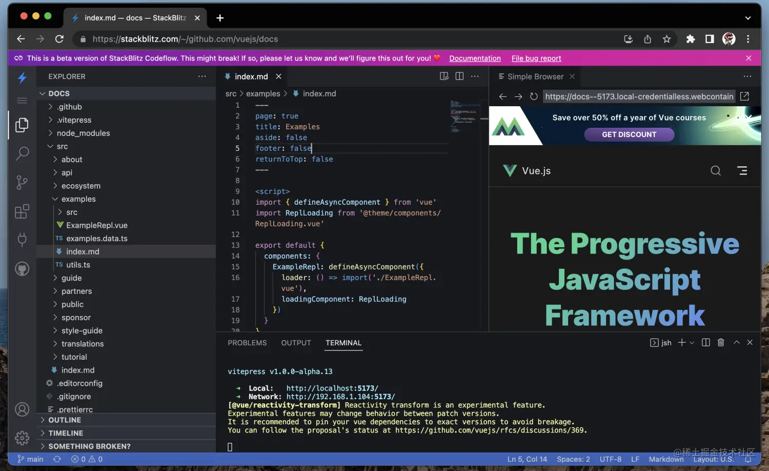Click the sync changes icon in the status bar
Viewport: 769px width, 471px height.
pyautogui.click(x=57, y=459)
